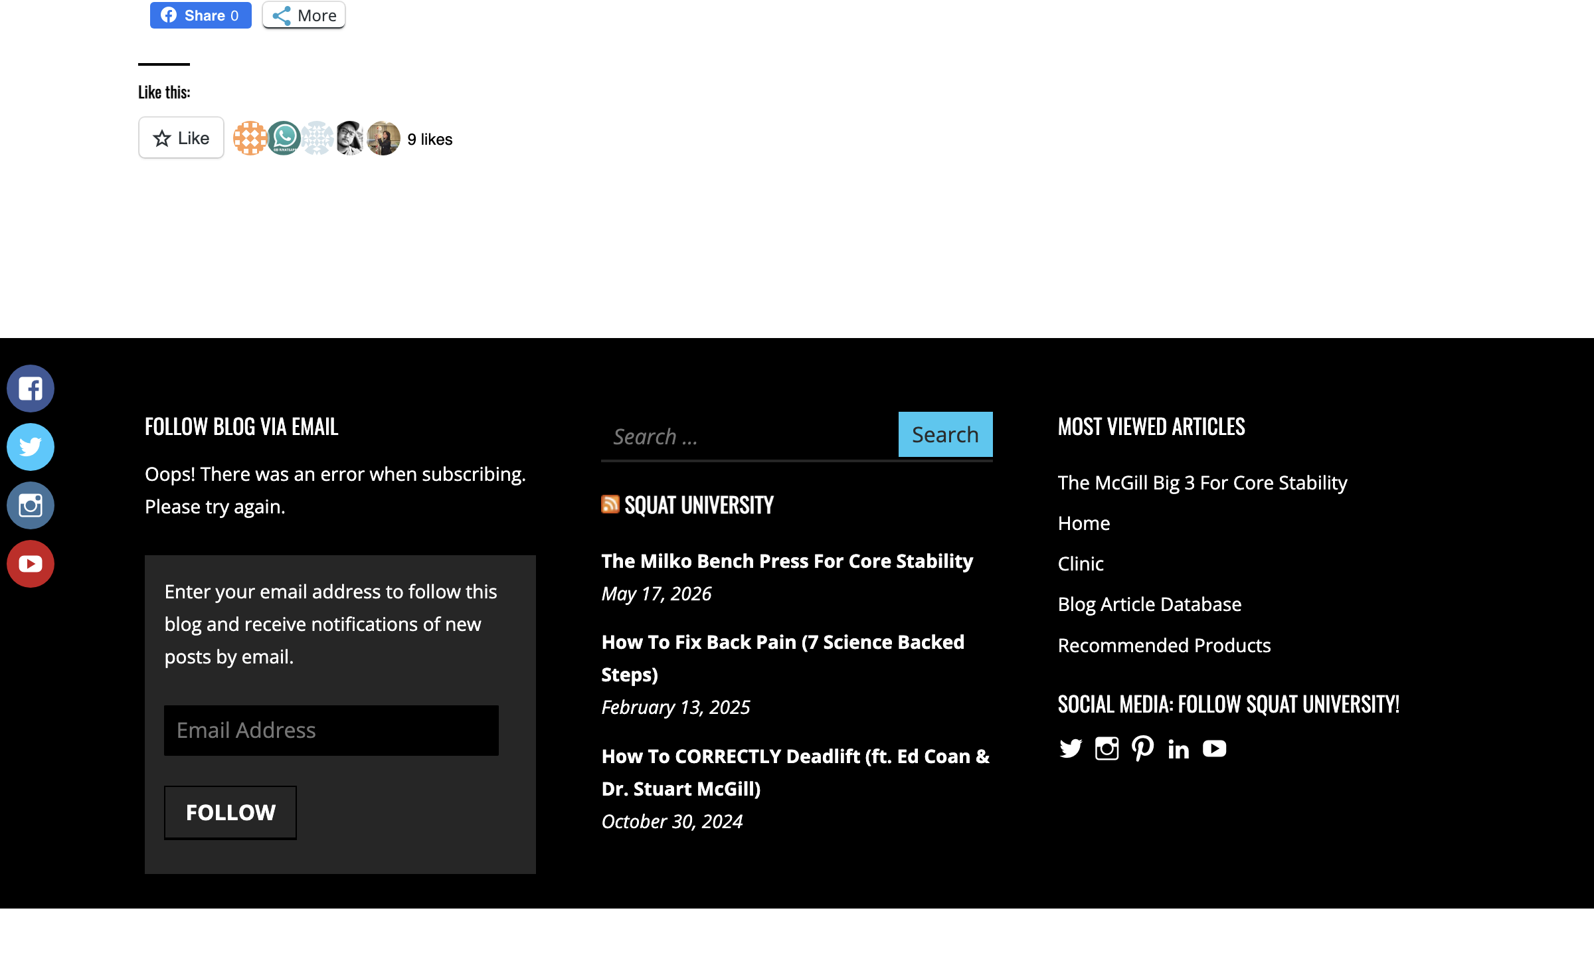
Task: Click the pale blue patterned liker avatar
Action: pyautogui.click(x=317, y=138)
